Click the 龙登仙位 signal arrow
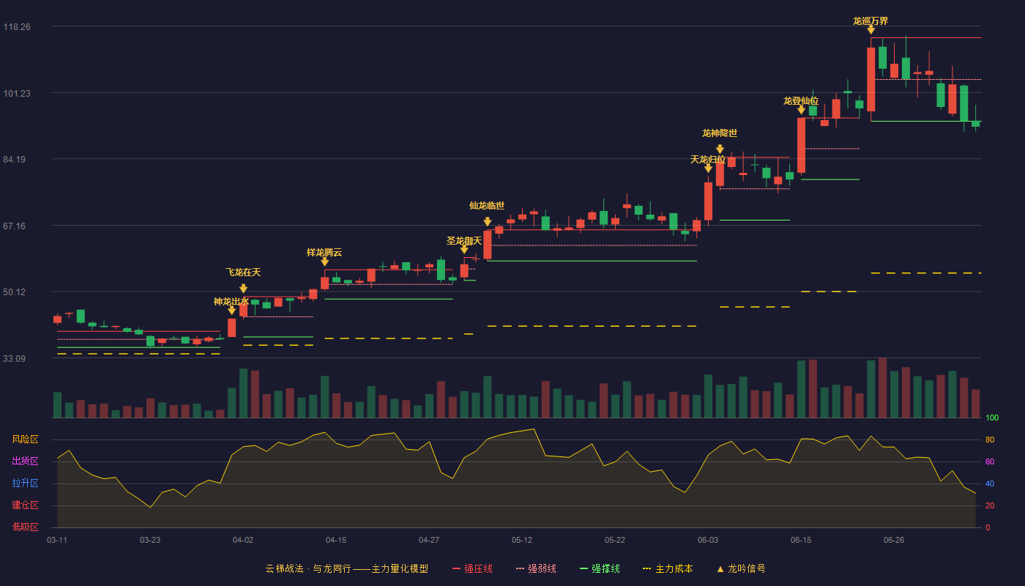Image resolution: width=1025 pixels, height=586 pixels. [x=802, y=110]
